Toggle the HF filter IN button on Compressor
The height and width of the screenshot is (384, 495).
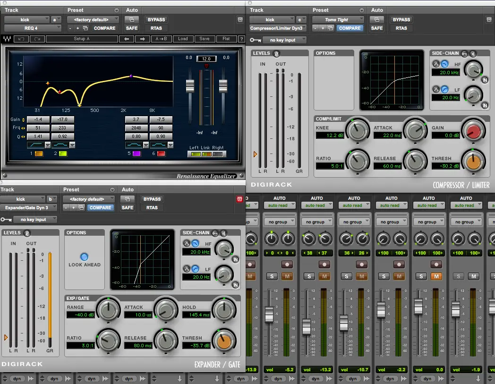click(x=485, y=80)
